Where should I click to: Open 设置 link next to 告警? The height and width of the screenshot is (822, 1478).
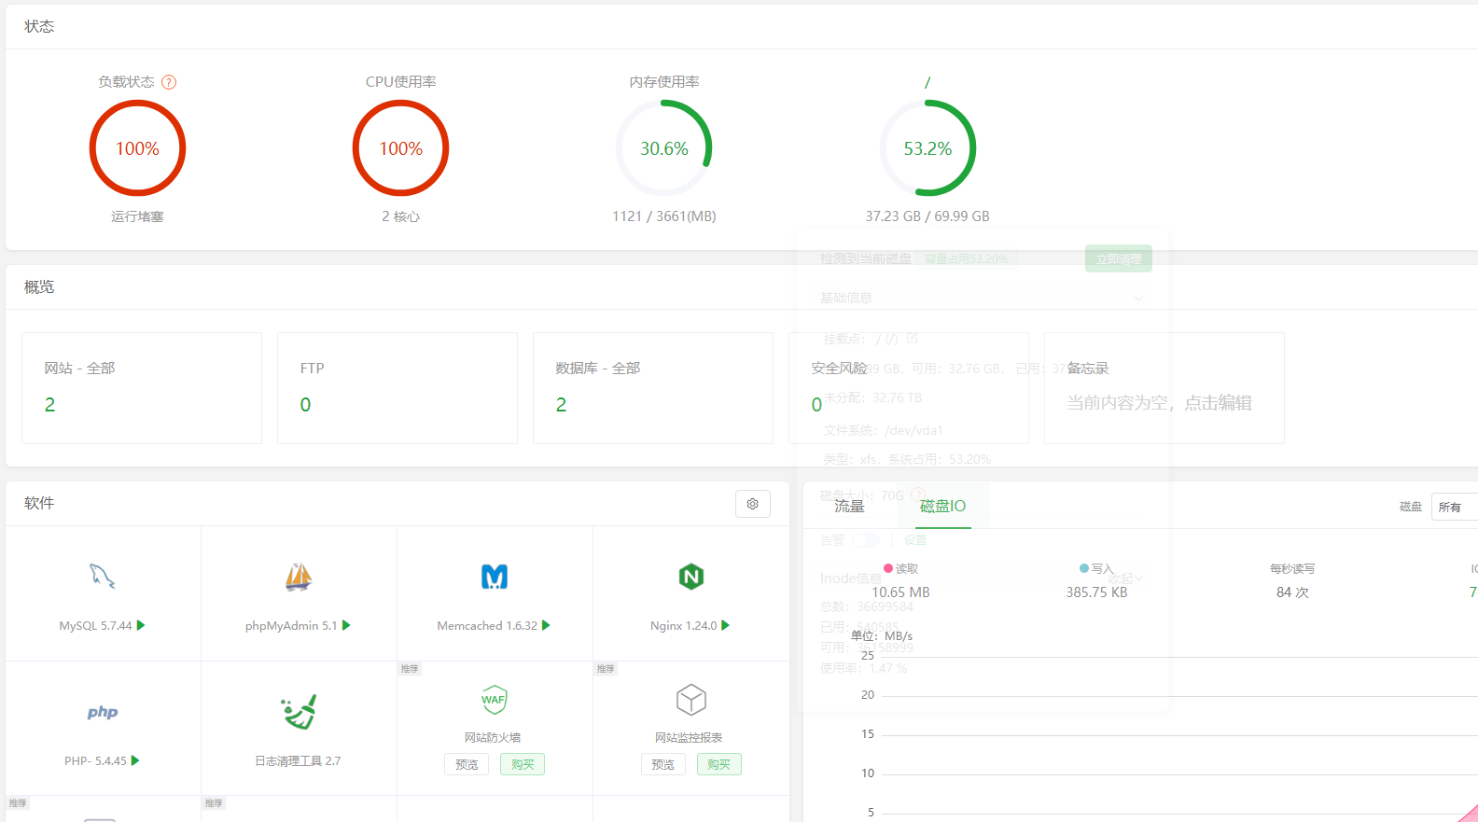pos(915,540)
